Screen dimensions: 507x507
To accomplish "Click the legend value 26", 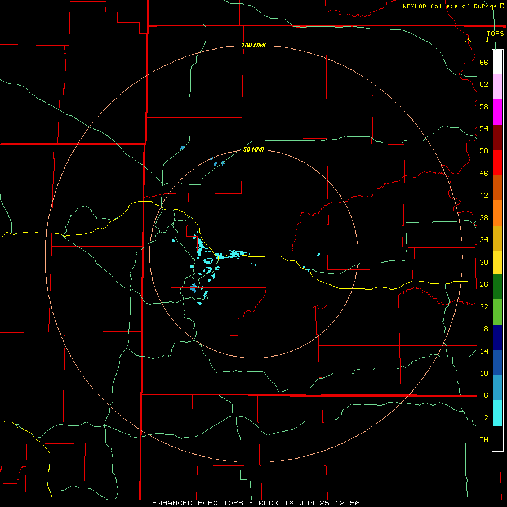I will click(484, 284).
